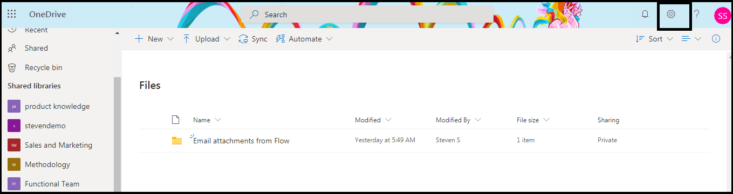The image size is (733, 194).
Task: Click the Sync button
Action: (x=253, y=39)
